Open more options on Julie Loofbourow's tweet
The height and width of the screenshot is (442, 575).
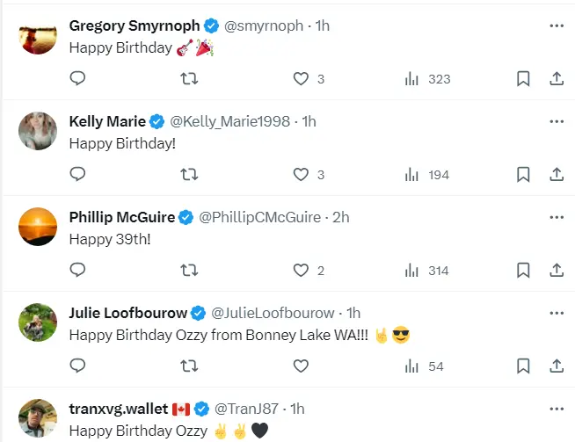coord(556,313)
